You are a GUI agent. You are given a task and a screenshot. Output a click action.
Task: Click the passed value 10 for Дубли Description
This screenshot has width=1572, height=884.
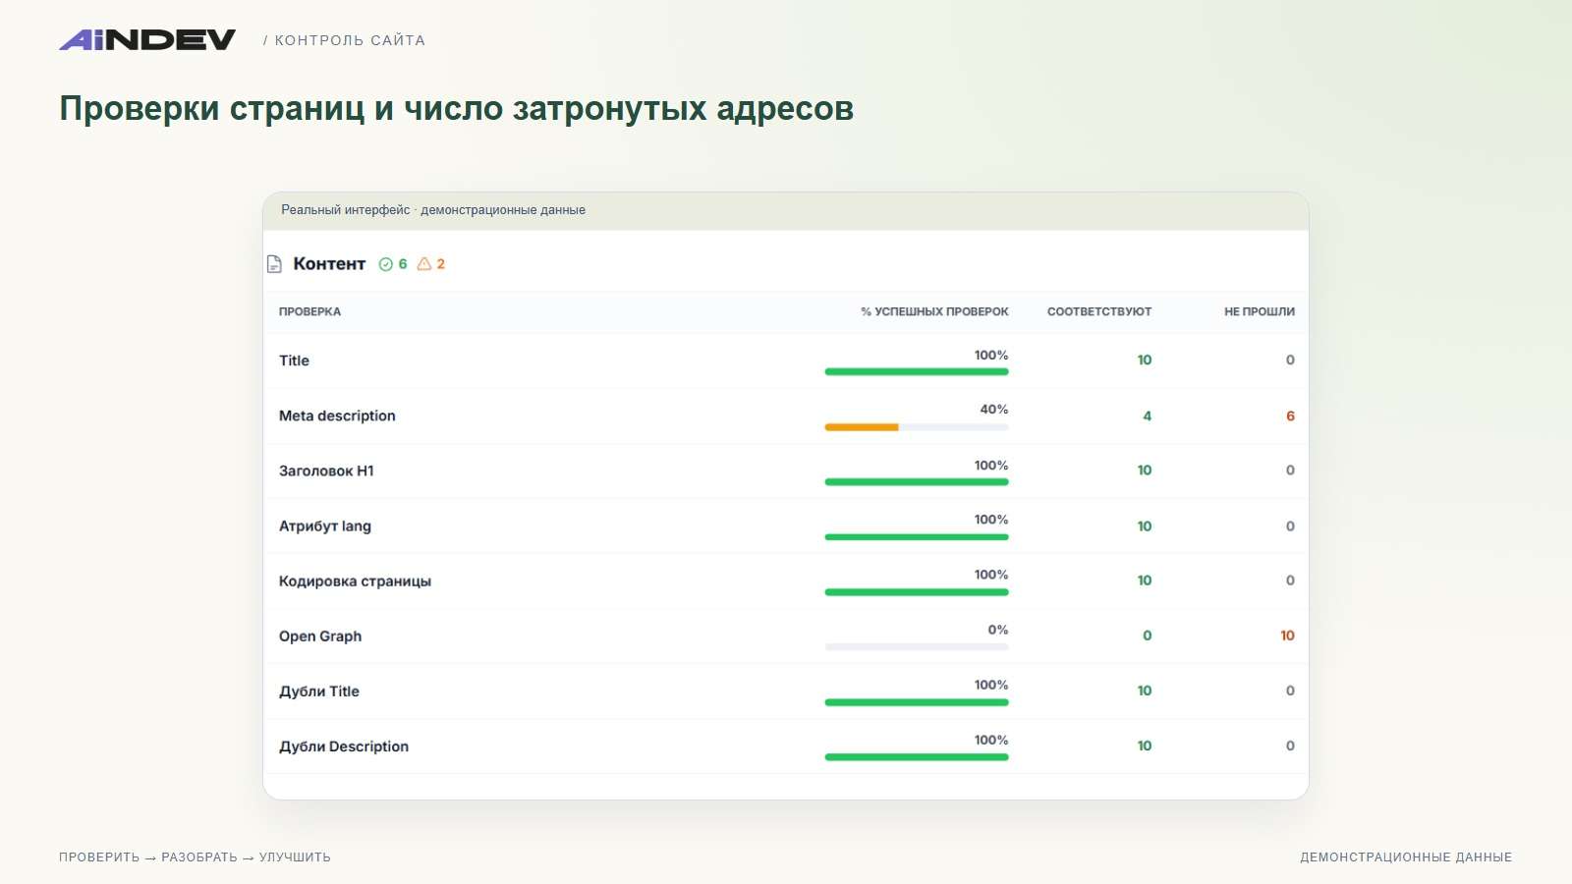click(x=1145, y=746)
